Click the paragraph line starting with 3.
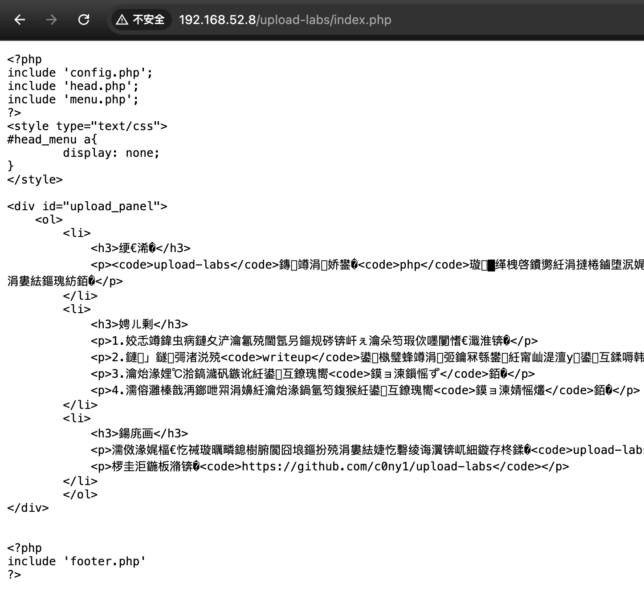This screenshot has height=604, width=644. (x=312, y=374)
